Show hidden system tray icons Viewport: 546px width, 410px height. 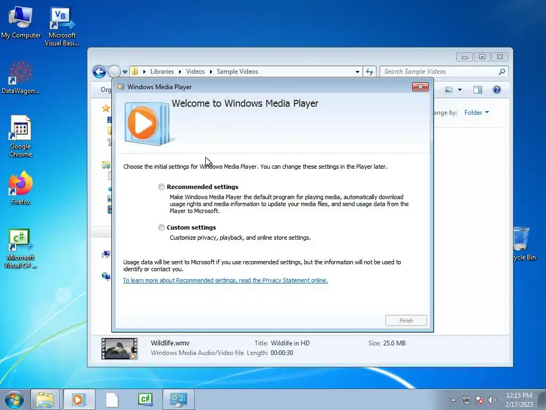pyautogui.click(x=453, y=400)
